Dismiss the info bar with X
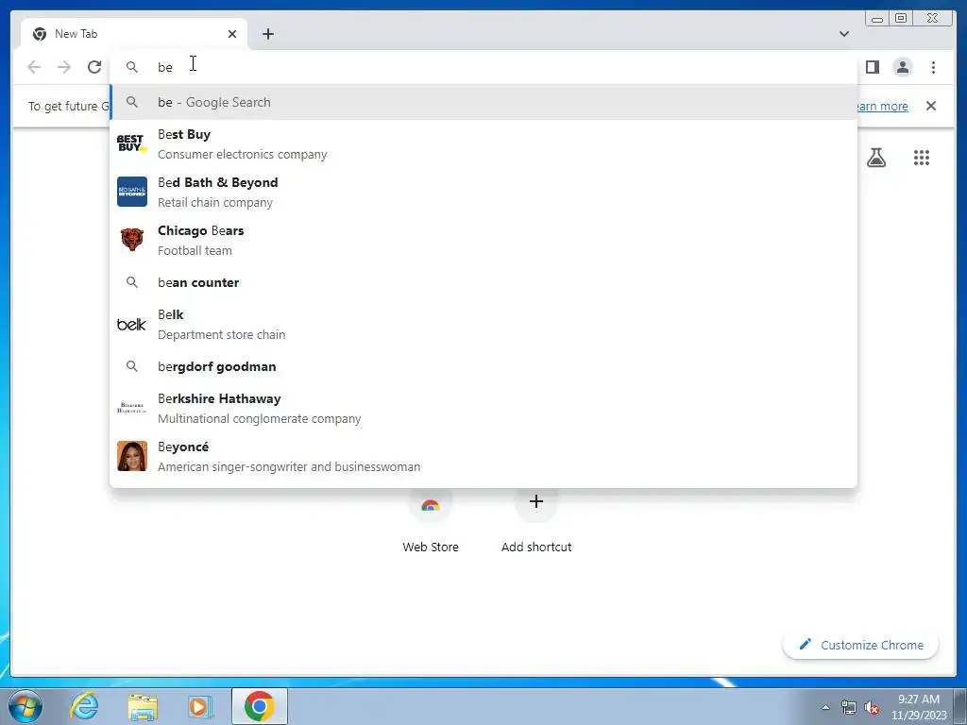Screen dimensions: 967x725 (931, 106)
